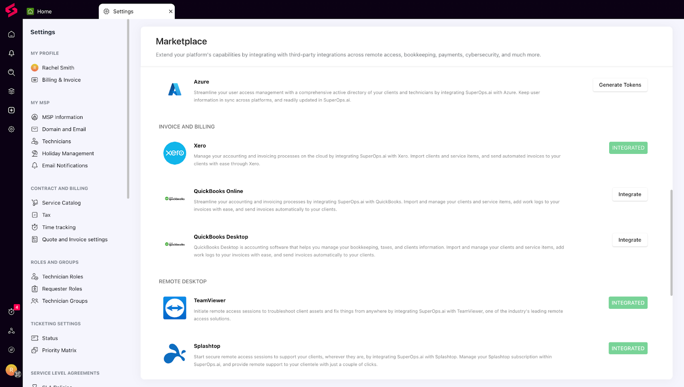This screenshot has width=684, height=387.
Task: Click the Azure title text
Action: [x=201, y=82]
